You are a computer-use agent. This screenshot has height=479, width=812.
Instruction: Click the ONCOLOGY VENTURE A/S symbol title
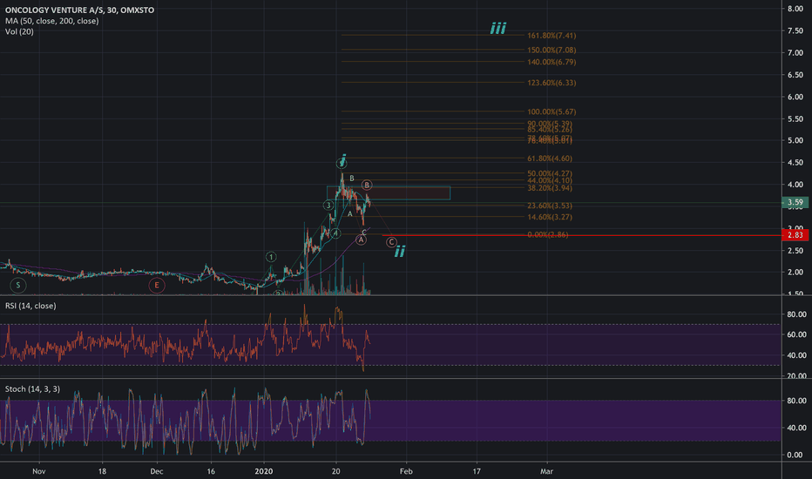pos(79,10)
